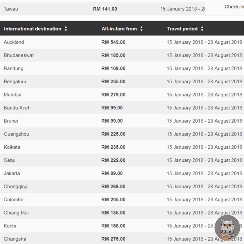
Task: Select the Auckland destination row
Action: (122, 42)
